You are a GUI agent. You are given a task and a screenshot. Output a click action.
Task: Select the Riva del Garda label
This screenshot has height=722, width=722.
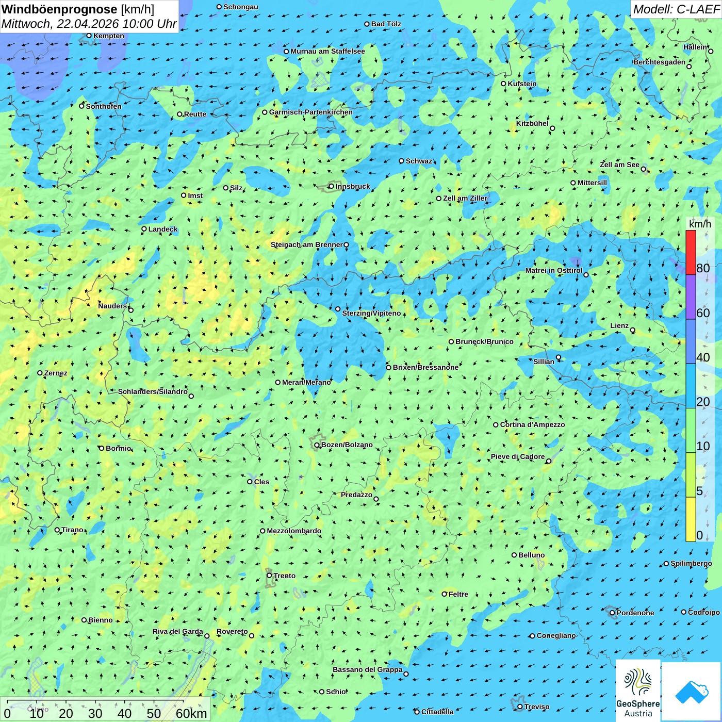click(x=178, y=631)
